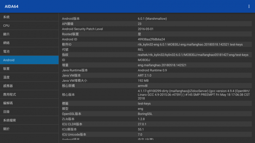Select the 軟件ID row label
This screenshot has height=143, width=255.
coord(67,45)
